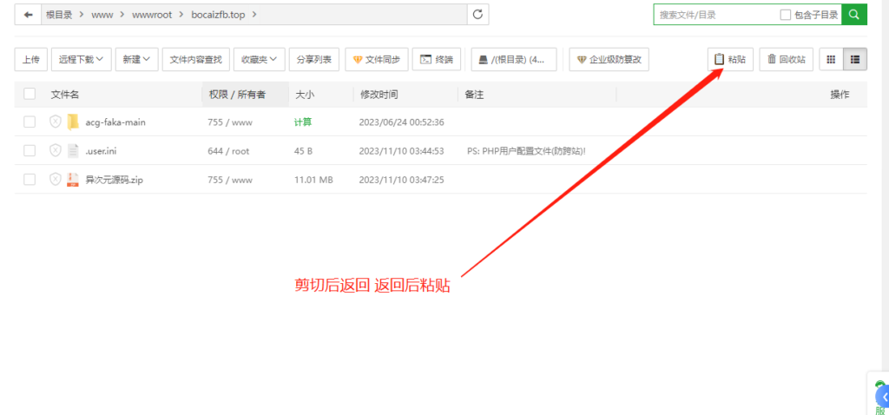889x415 pixels.
Task: Check the box for .user.ini
Action: [x=30, y=151]
